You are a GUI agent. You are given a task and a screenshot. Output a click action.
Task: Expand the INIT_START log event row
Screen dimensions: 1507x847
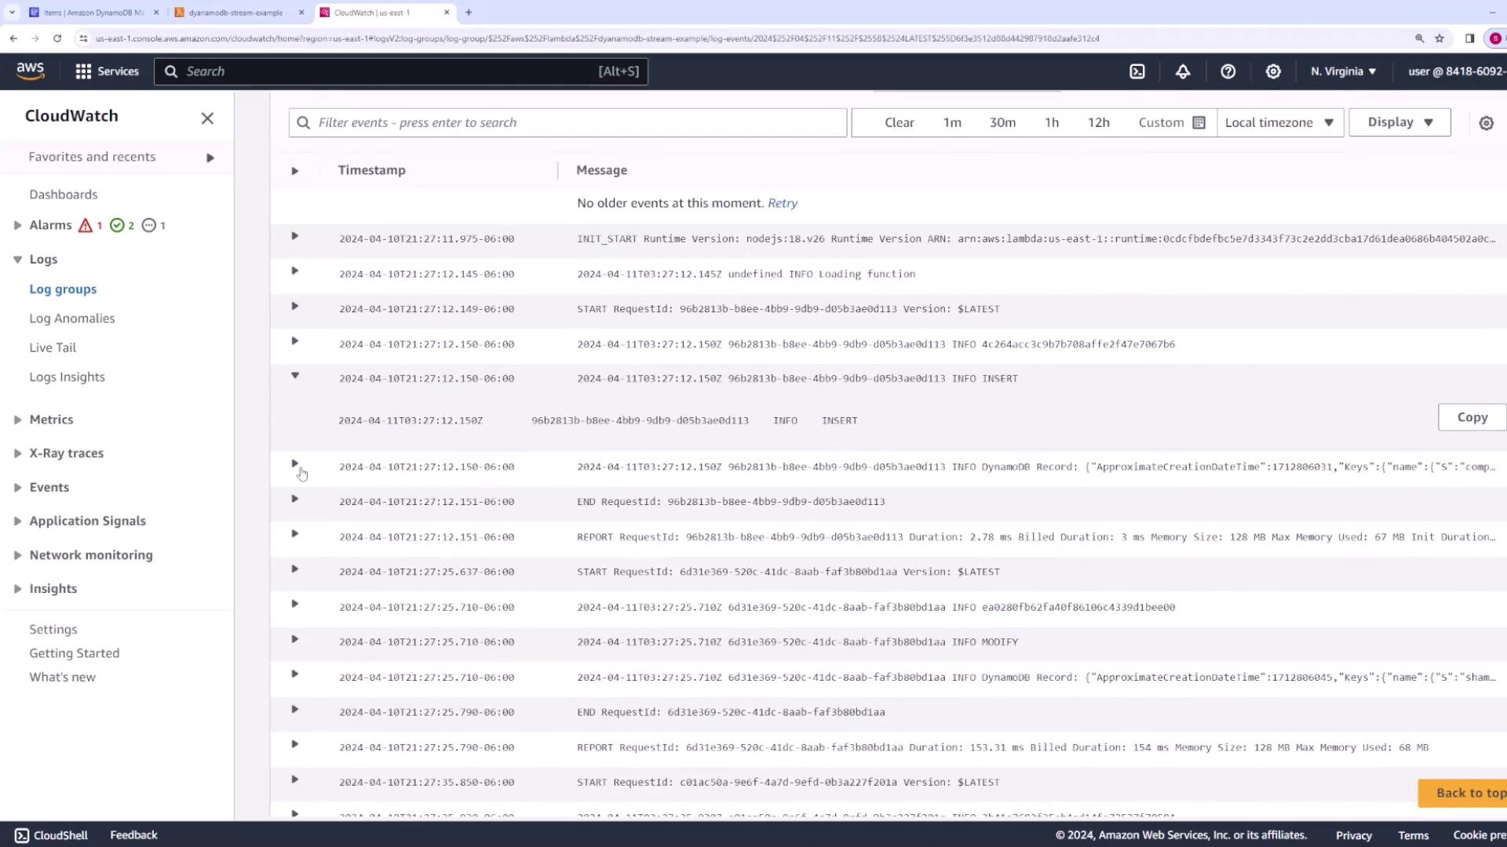tap(295, 236)
